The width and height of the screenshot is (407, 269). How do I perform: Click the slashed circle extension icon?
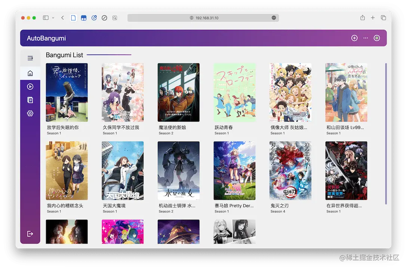104,18
